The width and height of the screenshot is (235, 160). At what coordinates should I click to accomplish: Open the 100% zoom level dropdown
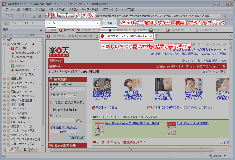(225, 156)
